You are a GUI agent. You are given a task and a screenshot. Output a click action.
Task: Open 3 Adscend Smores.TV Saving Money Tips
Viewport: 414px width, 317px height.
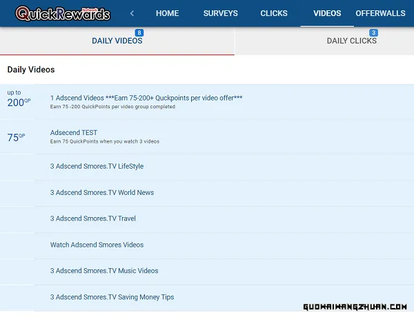112,297
